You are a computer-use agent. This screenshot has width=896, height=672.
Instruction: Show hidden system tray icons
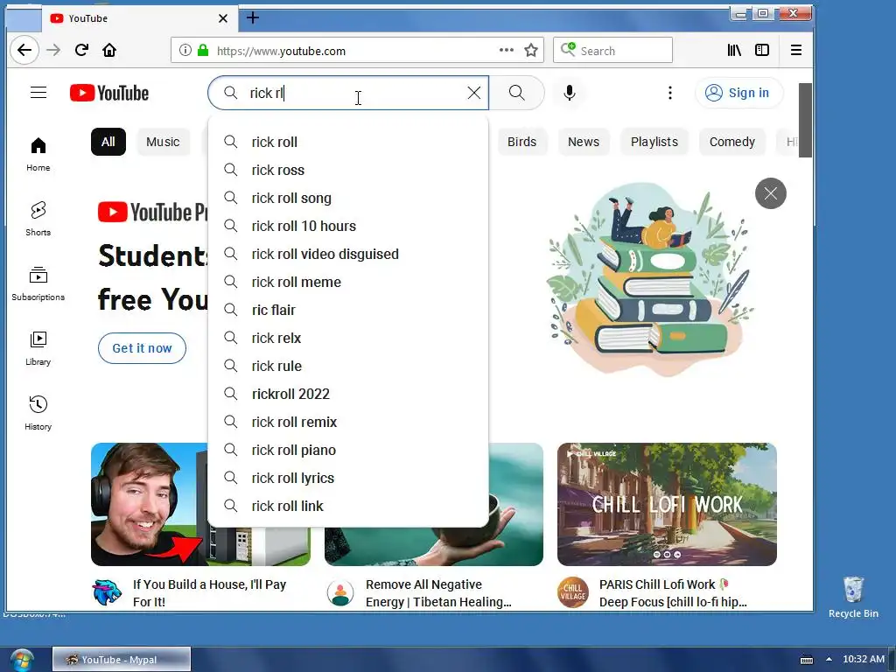click(829, 660)
